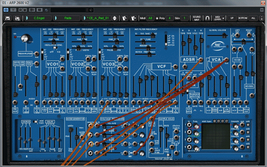Click the Import preset icon
The height and width of the screenshot is (167, 267).
click(x=124, y=18)
